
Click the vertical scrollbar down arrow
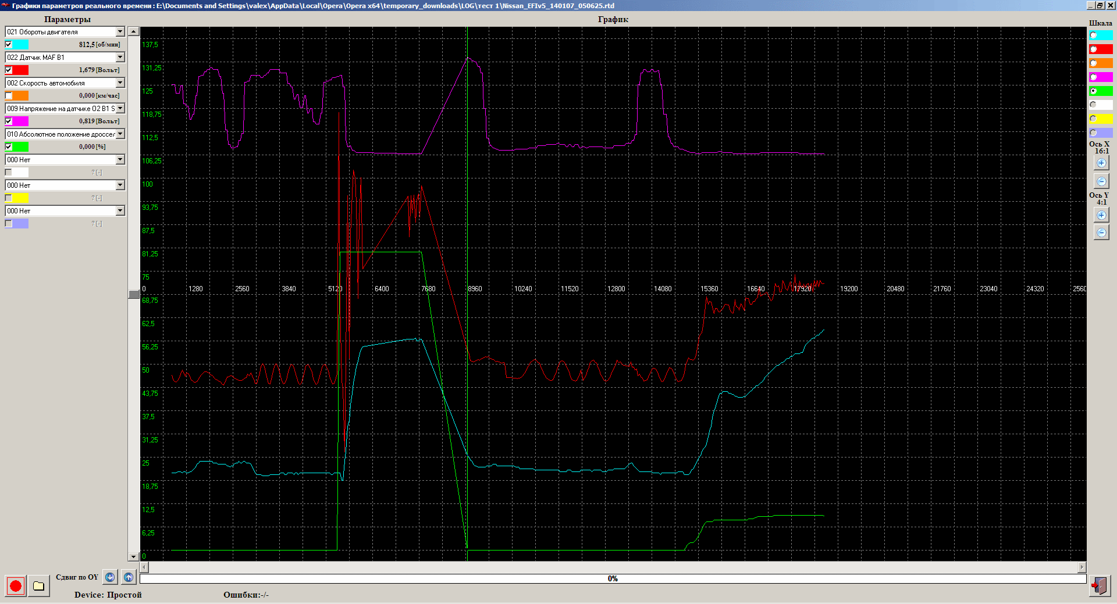click(134, 556)
